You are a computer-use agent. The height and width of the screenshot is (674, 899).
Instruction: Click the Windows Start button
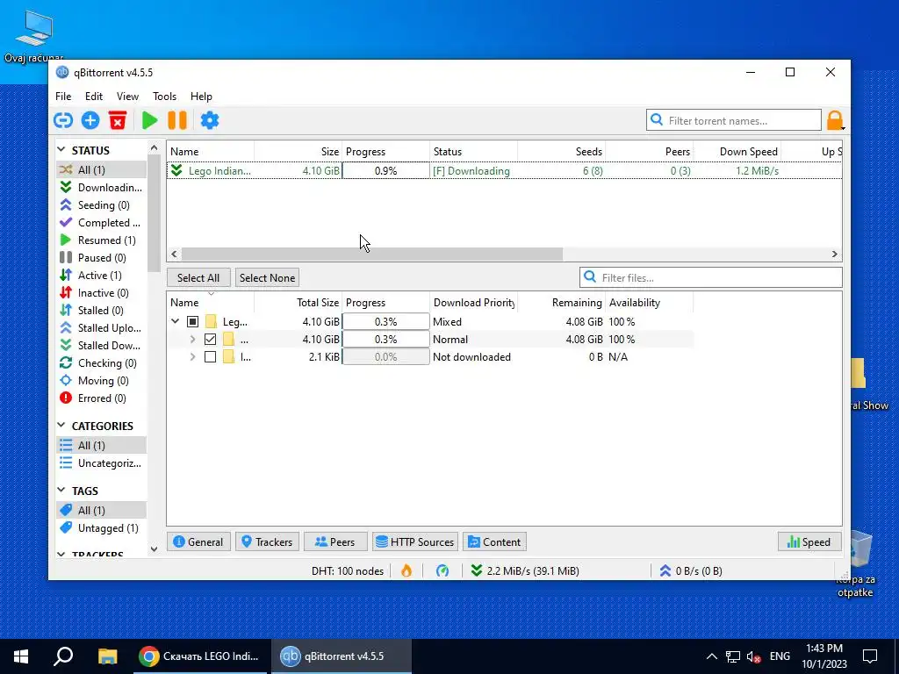point(21,656)
